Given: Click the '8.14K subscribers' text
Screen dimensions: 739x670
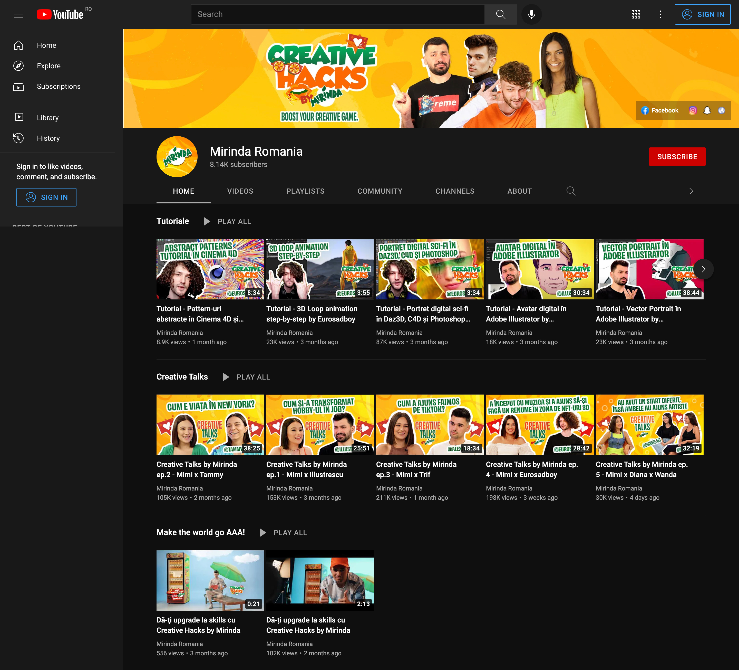Looking at the screenshot, I should click(x=239, y=164).
